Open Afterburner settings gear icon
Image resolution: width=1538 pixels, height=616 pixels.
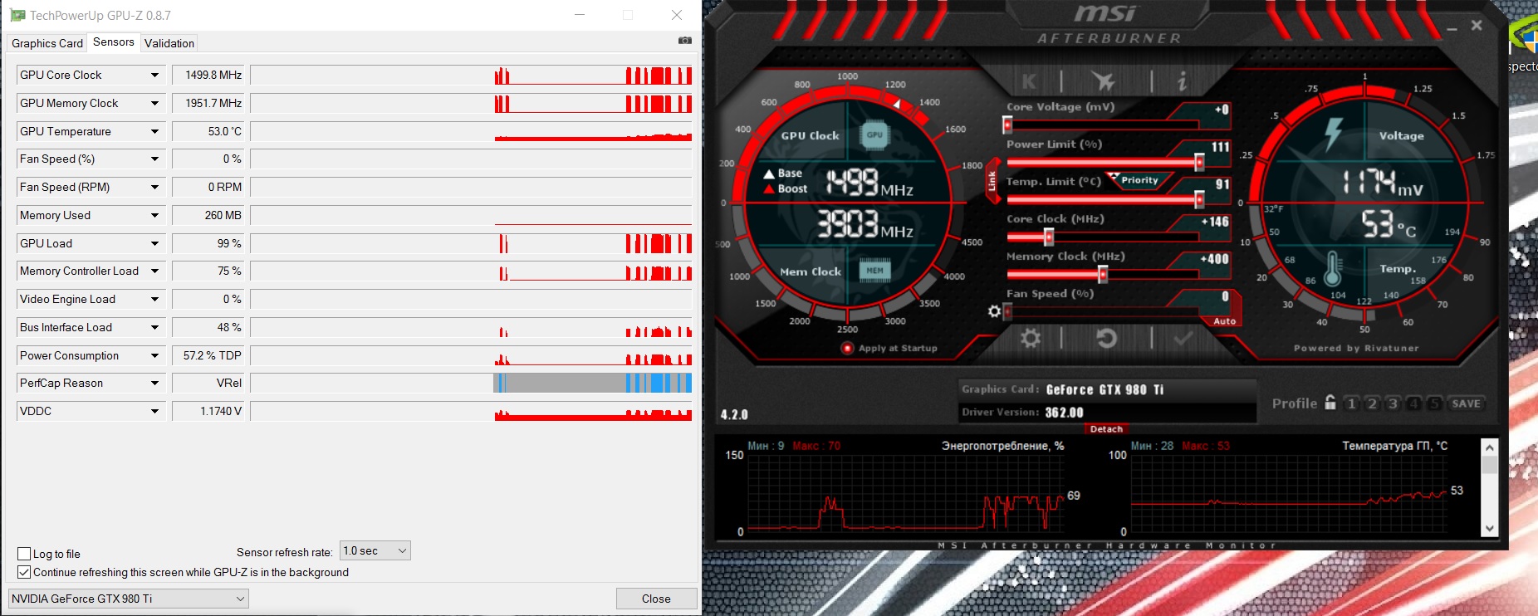click(1031, 338)
